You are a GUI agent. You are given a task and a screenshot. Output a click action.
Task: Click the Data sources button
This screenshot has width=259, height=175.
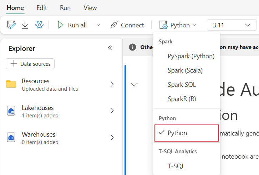[30, 64]
